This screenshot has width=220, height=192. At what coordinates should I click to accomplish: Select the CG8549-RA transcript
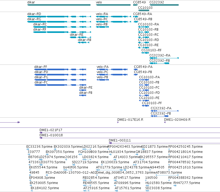tap(136, 17)
